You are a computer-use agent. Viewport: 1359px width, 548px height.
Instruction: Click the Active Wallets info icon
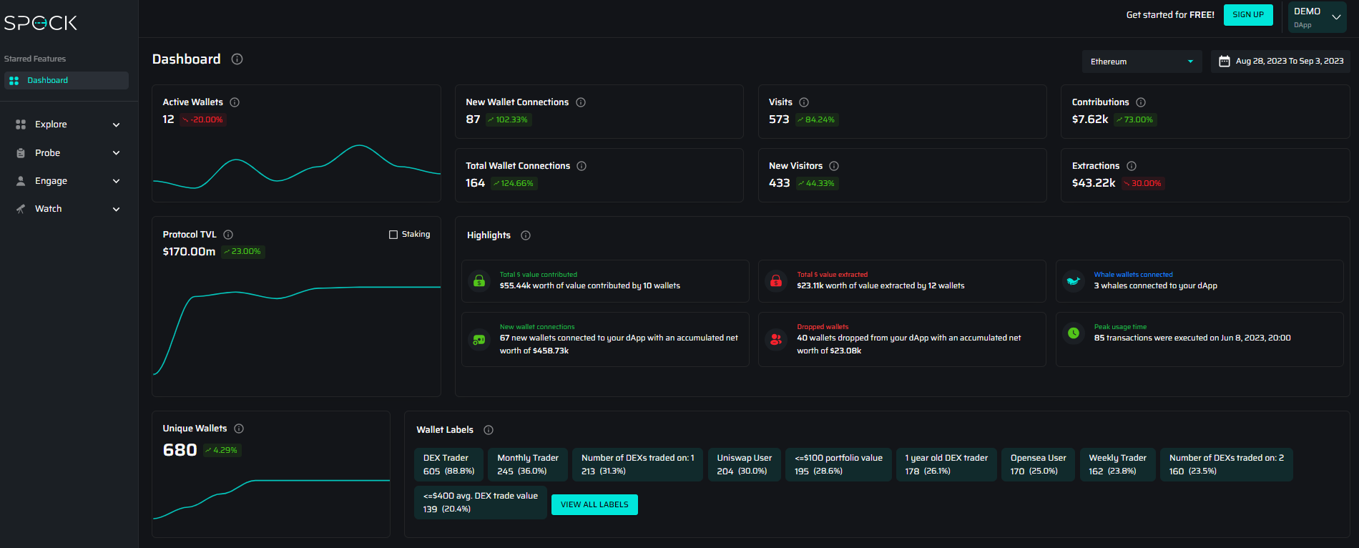235,102
